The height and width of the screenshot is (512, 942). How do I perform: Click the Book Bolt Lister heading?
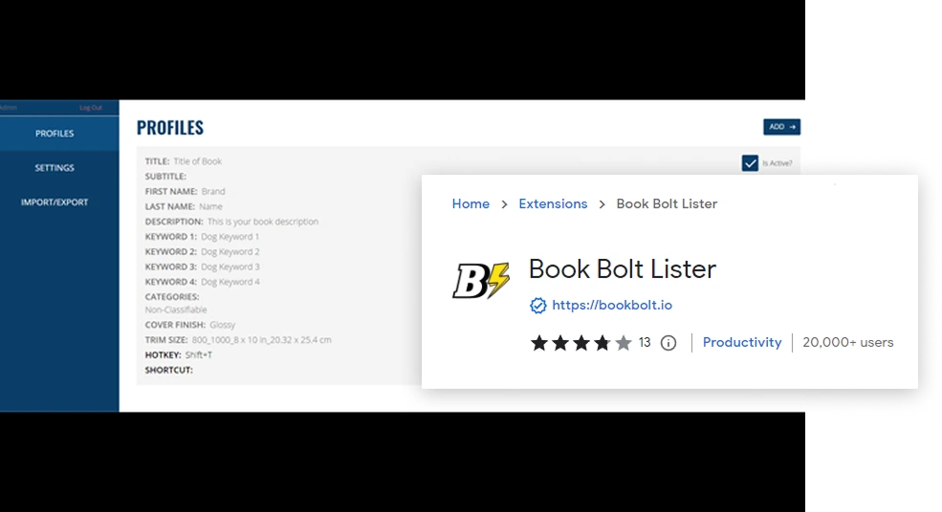click(623, 269)
